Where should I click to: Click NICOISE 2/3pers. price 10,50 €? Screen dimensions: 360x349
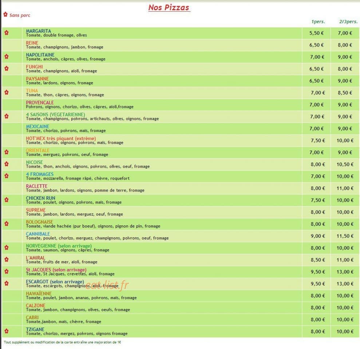pos(345,164)
